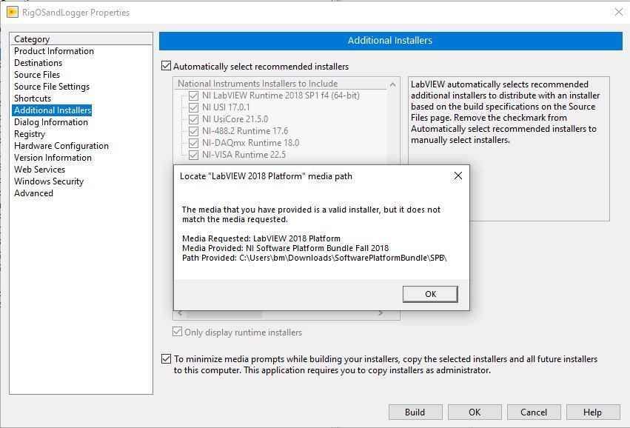Select the Product Information category
The image size is (630, 428).
pos(54,51)
